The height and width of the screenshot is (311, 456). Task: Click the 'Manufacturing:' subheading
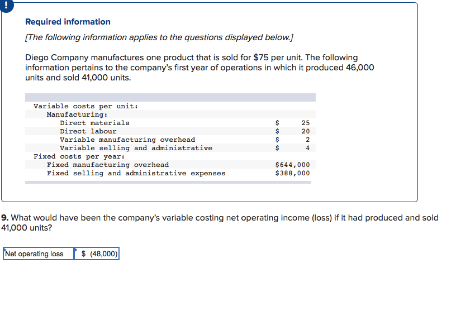pyautogui.click(x=77, y=114)
